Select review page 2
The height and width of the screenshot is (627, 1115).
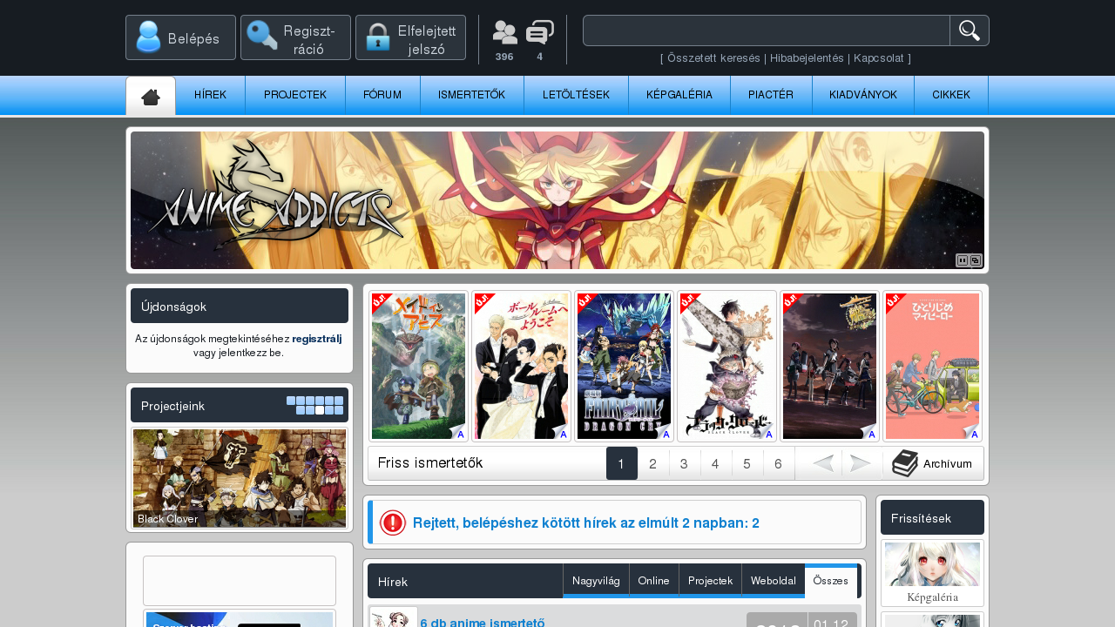pyautogui.click(x=653, y=463)
